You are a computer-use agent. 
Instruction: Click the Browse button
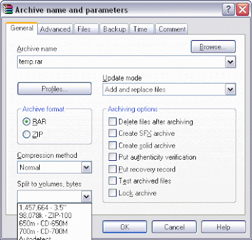coord(213,46)
